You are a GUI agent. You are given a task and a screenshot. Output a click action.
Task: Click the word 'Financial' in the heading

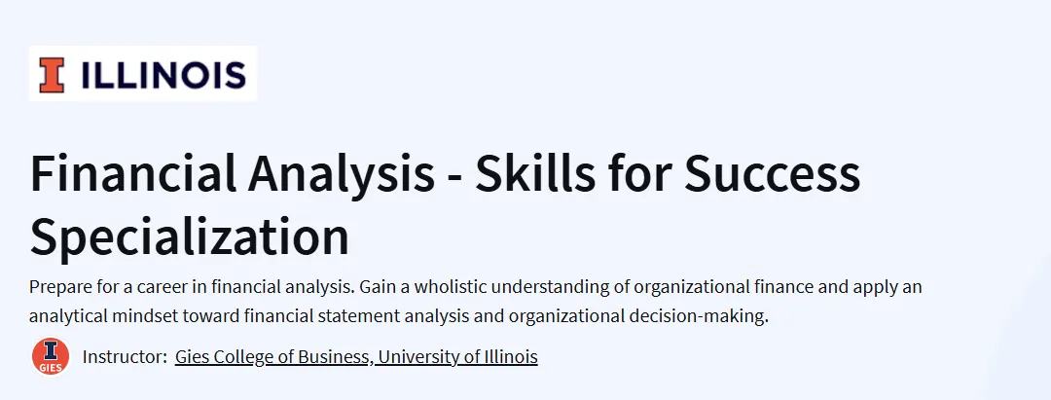tap(132, 173)
